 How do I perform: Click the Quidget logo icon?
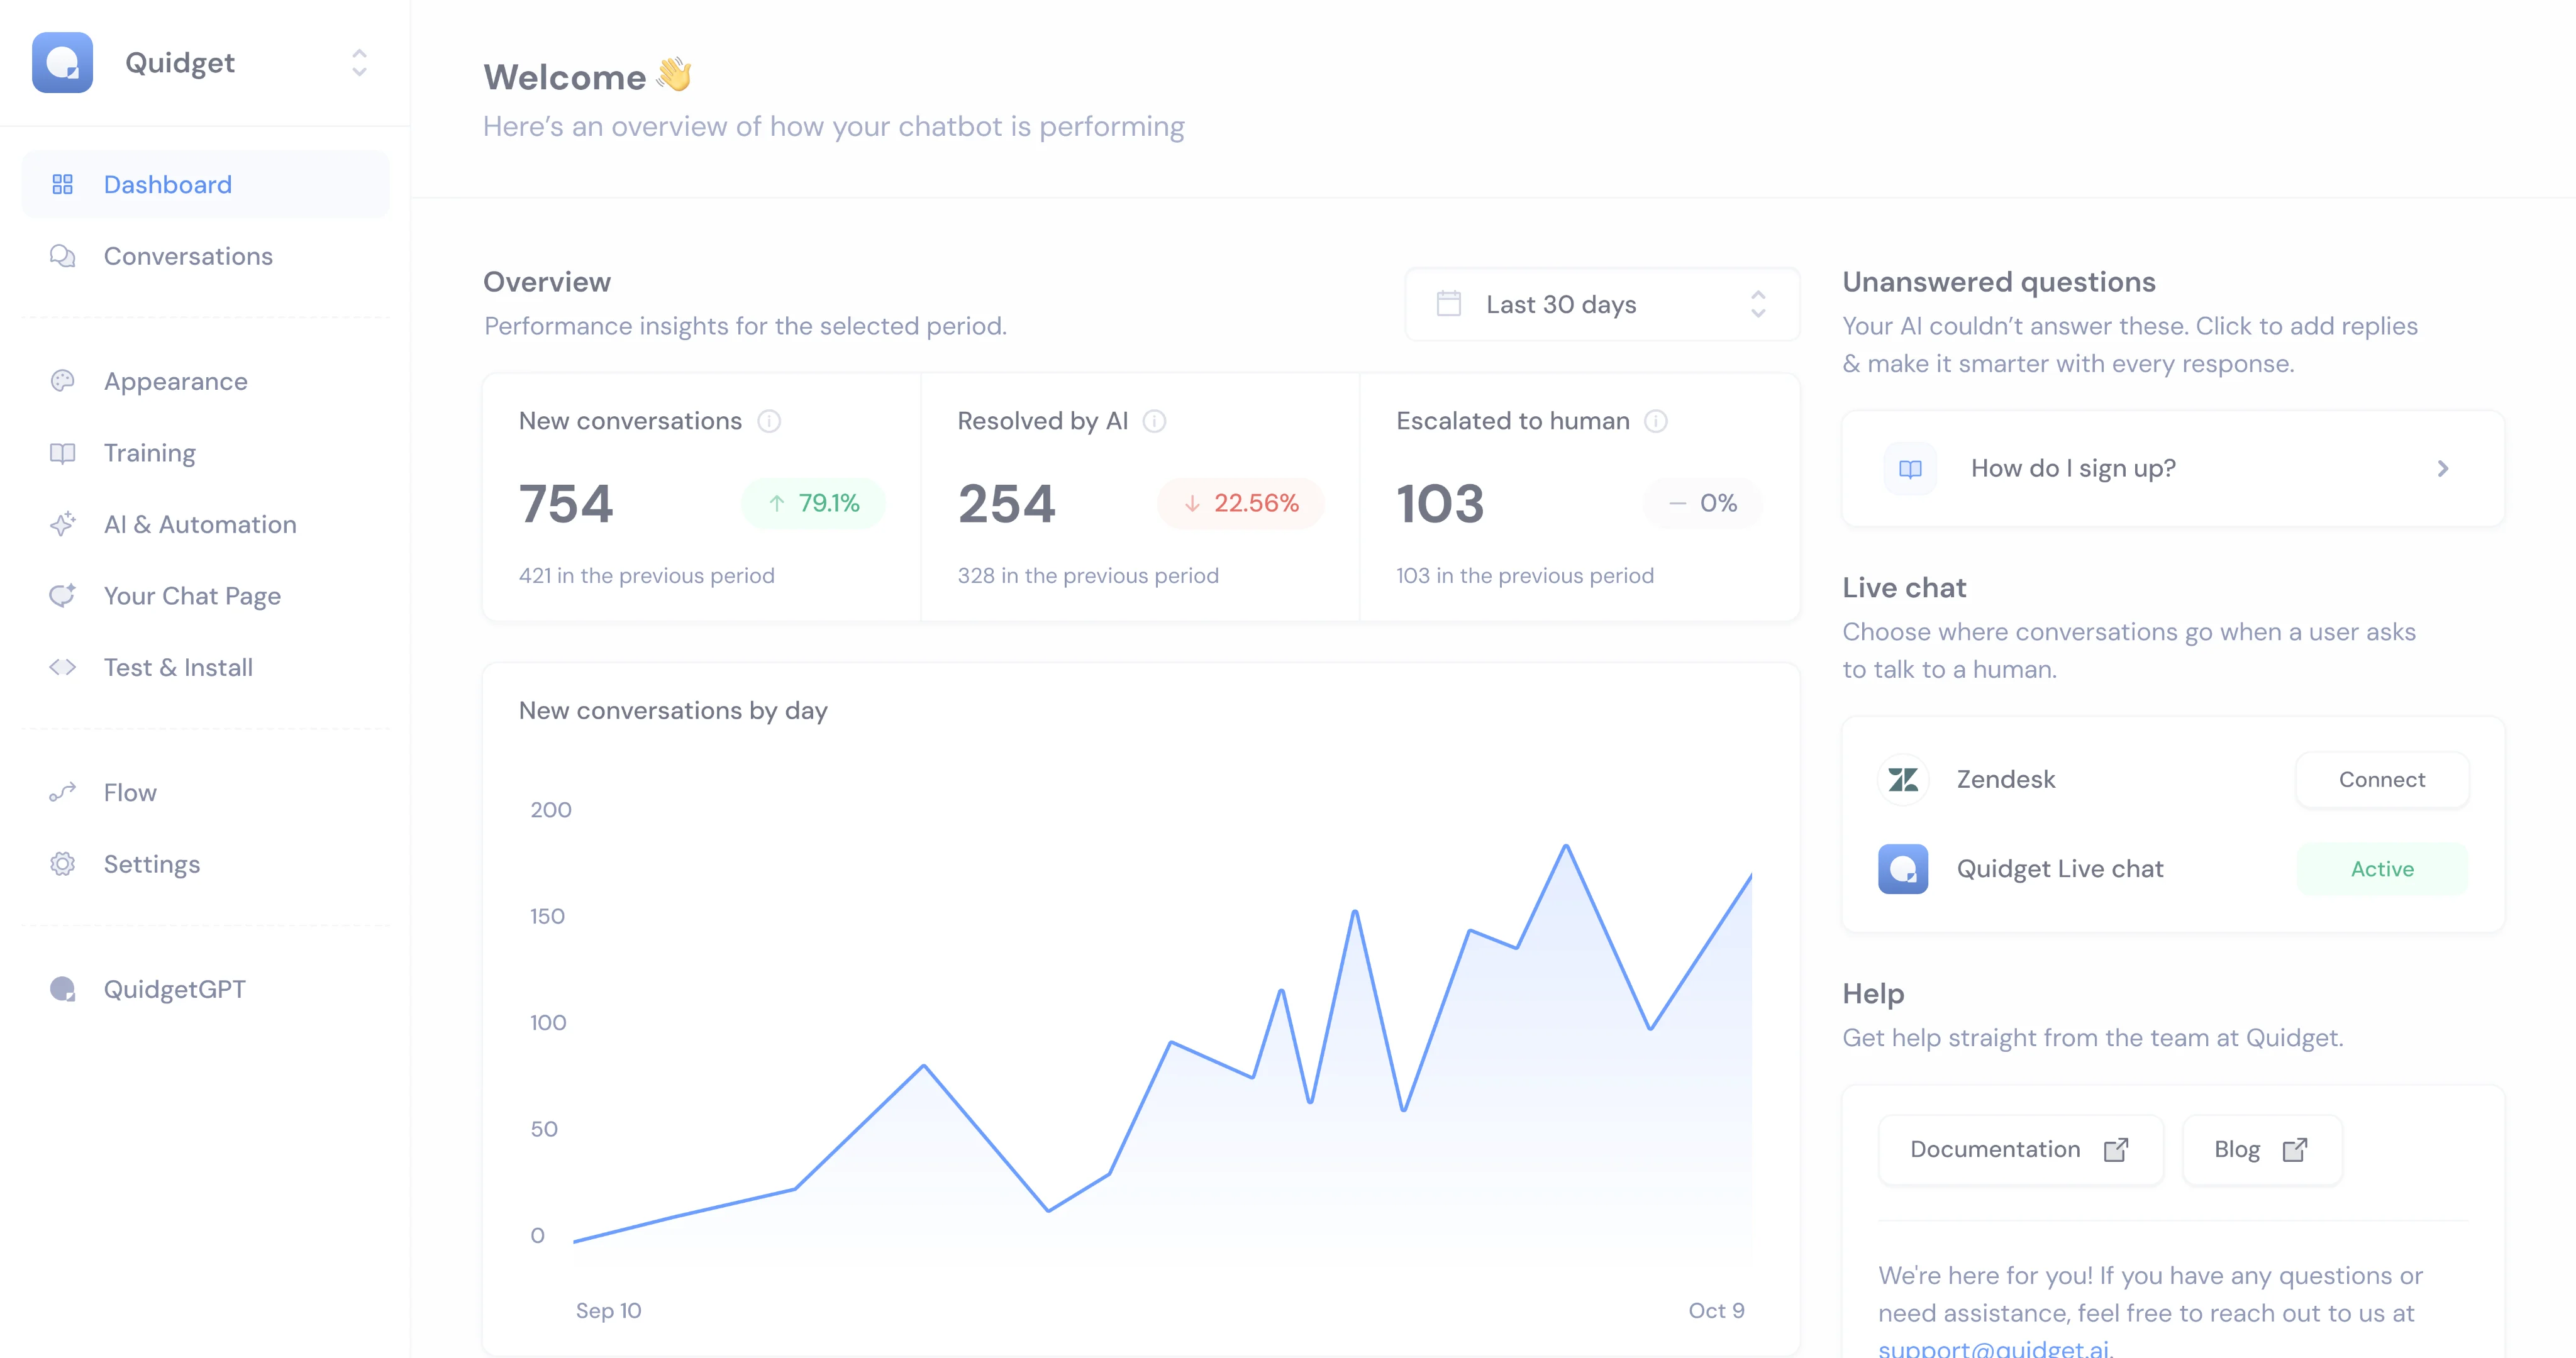pyautogui.click(x=62, y=62)
